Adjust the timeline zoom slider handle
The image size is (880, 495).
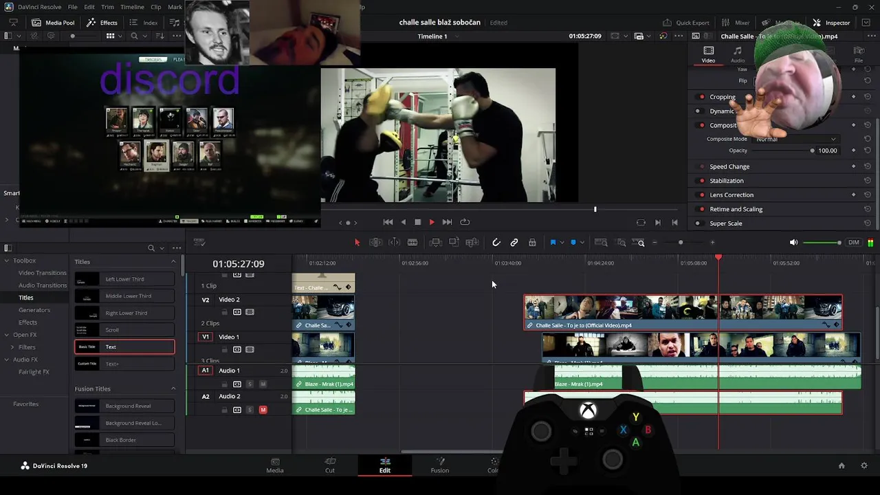coord(681,242)
